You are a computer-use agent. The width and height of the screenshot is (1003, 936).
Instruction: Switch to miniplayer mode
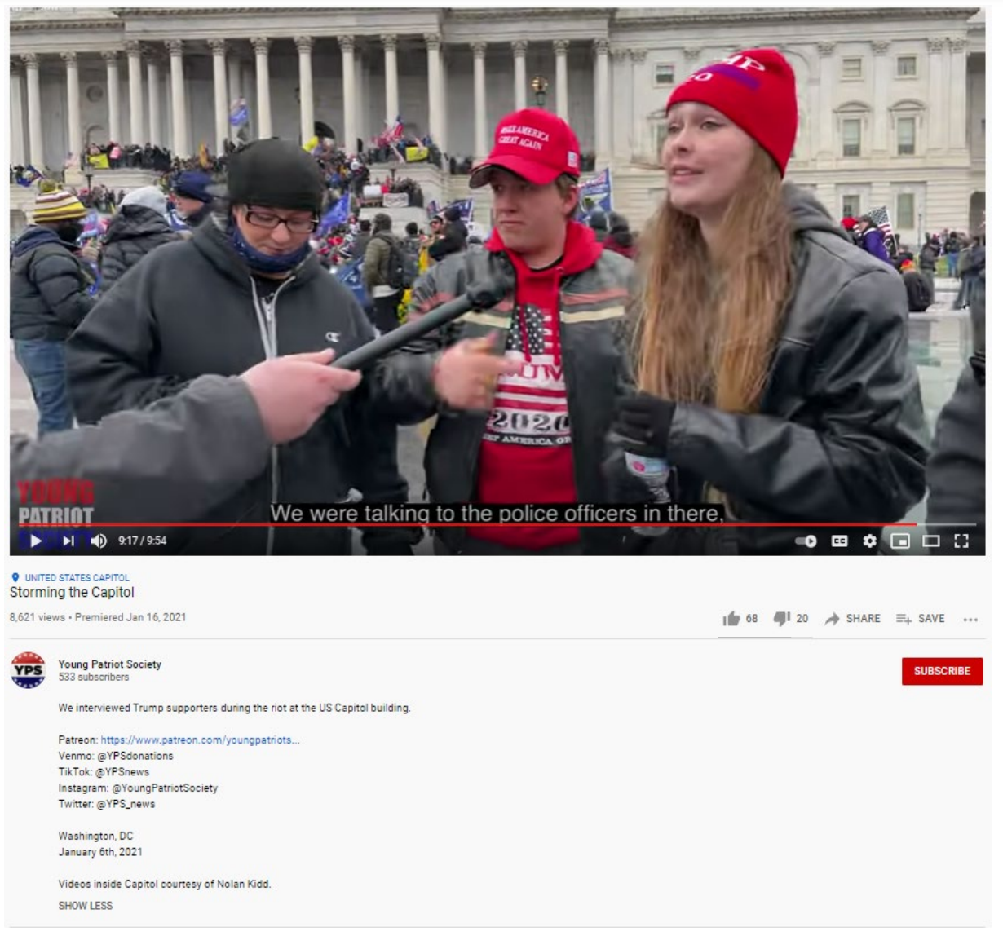pyautogui.click(x=900, y=541)
